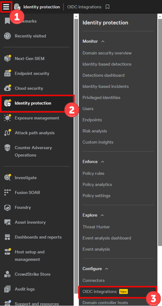
Task: Open the CrowdStrike Store icon
Action: [x=7, y=274]
